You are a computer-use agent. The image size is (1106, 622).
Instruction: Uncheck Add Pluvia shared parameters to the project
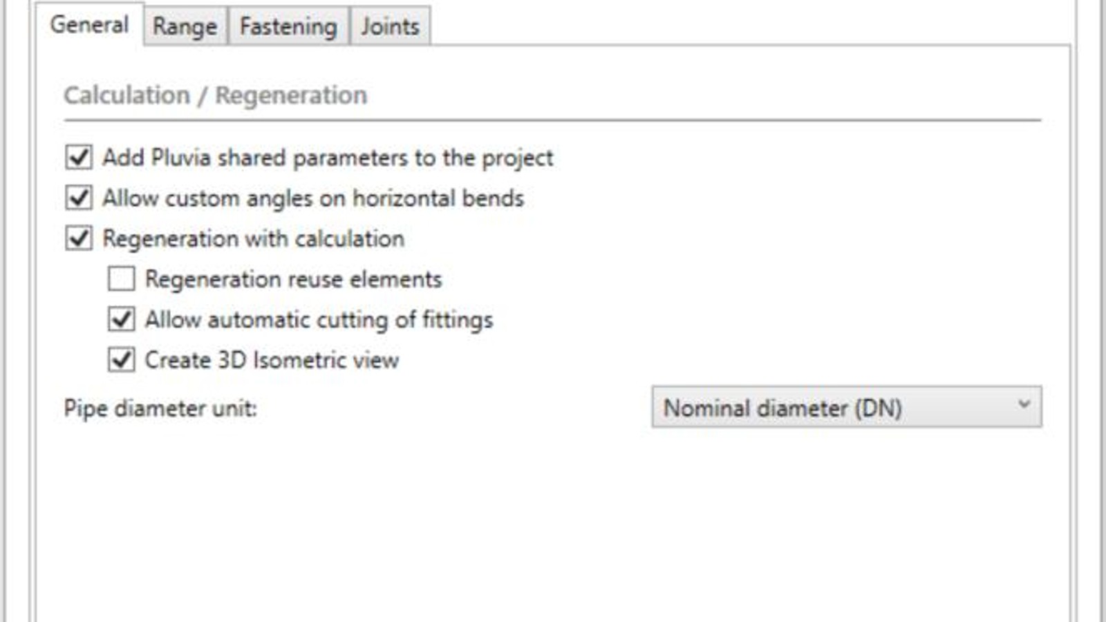[x=78, y=158]
